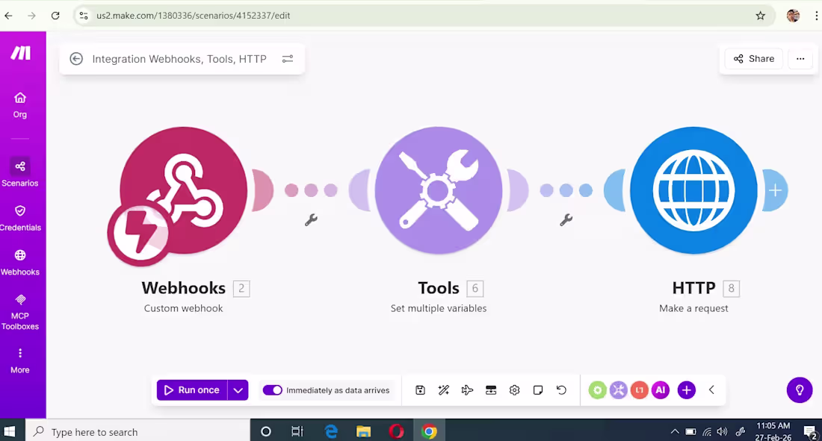Open the notes icon

pos(538,390)
